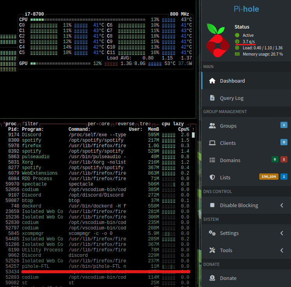Select the xcompmgr process row

[98, 233]
